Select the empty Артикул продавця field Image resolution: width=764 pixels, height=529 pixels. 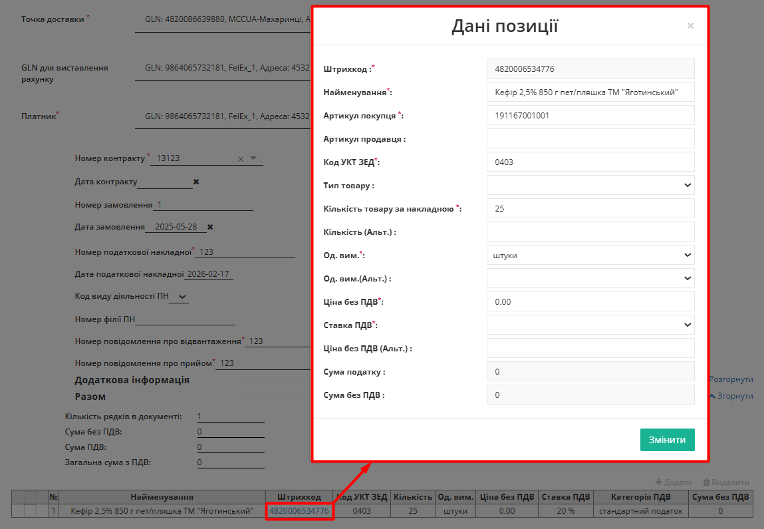pos(590,138)
